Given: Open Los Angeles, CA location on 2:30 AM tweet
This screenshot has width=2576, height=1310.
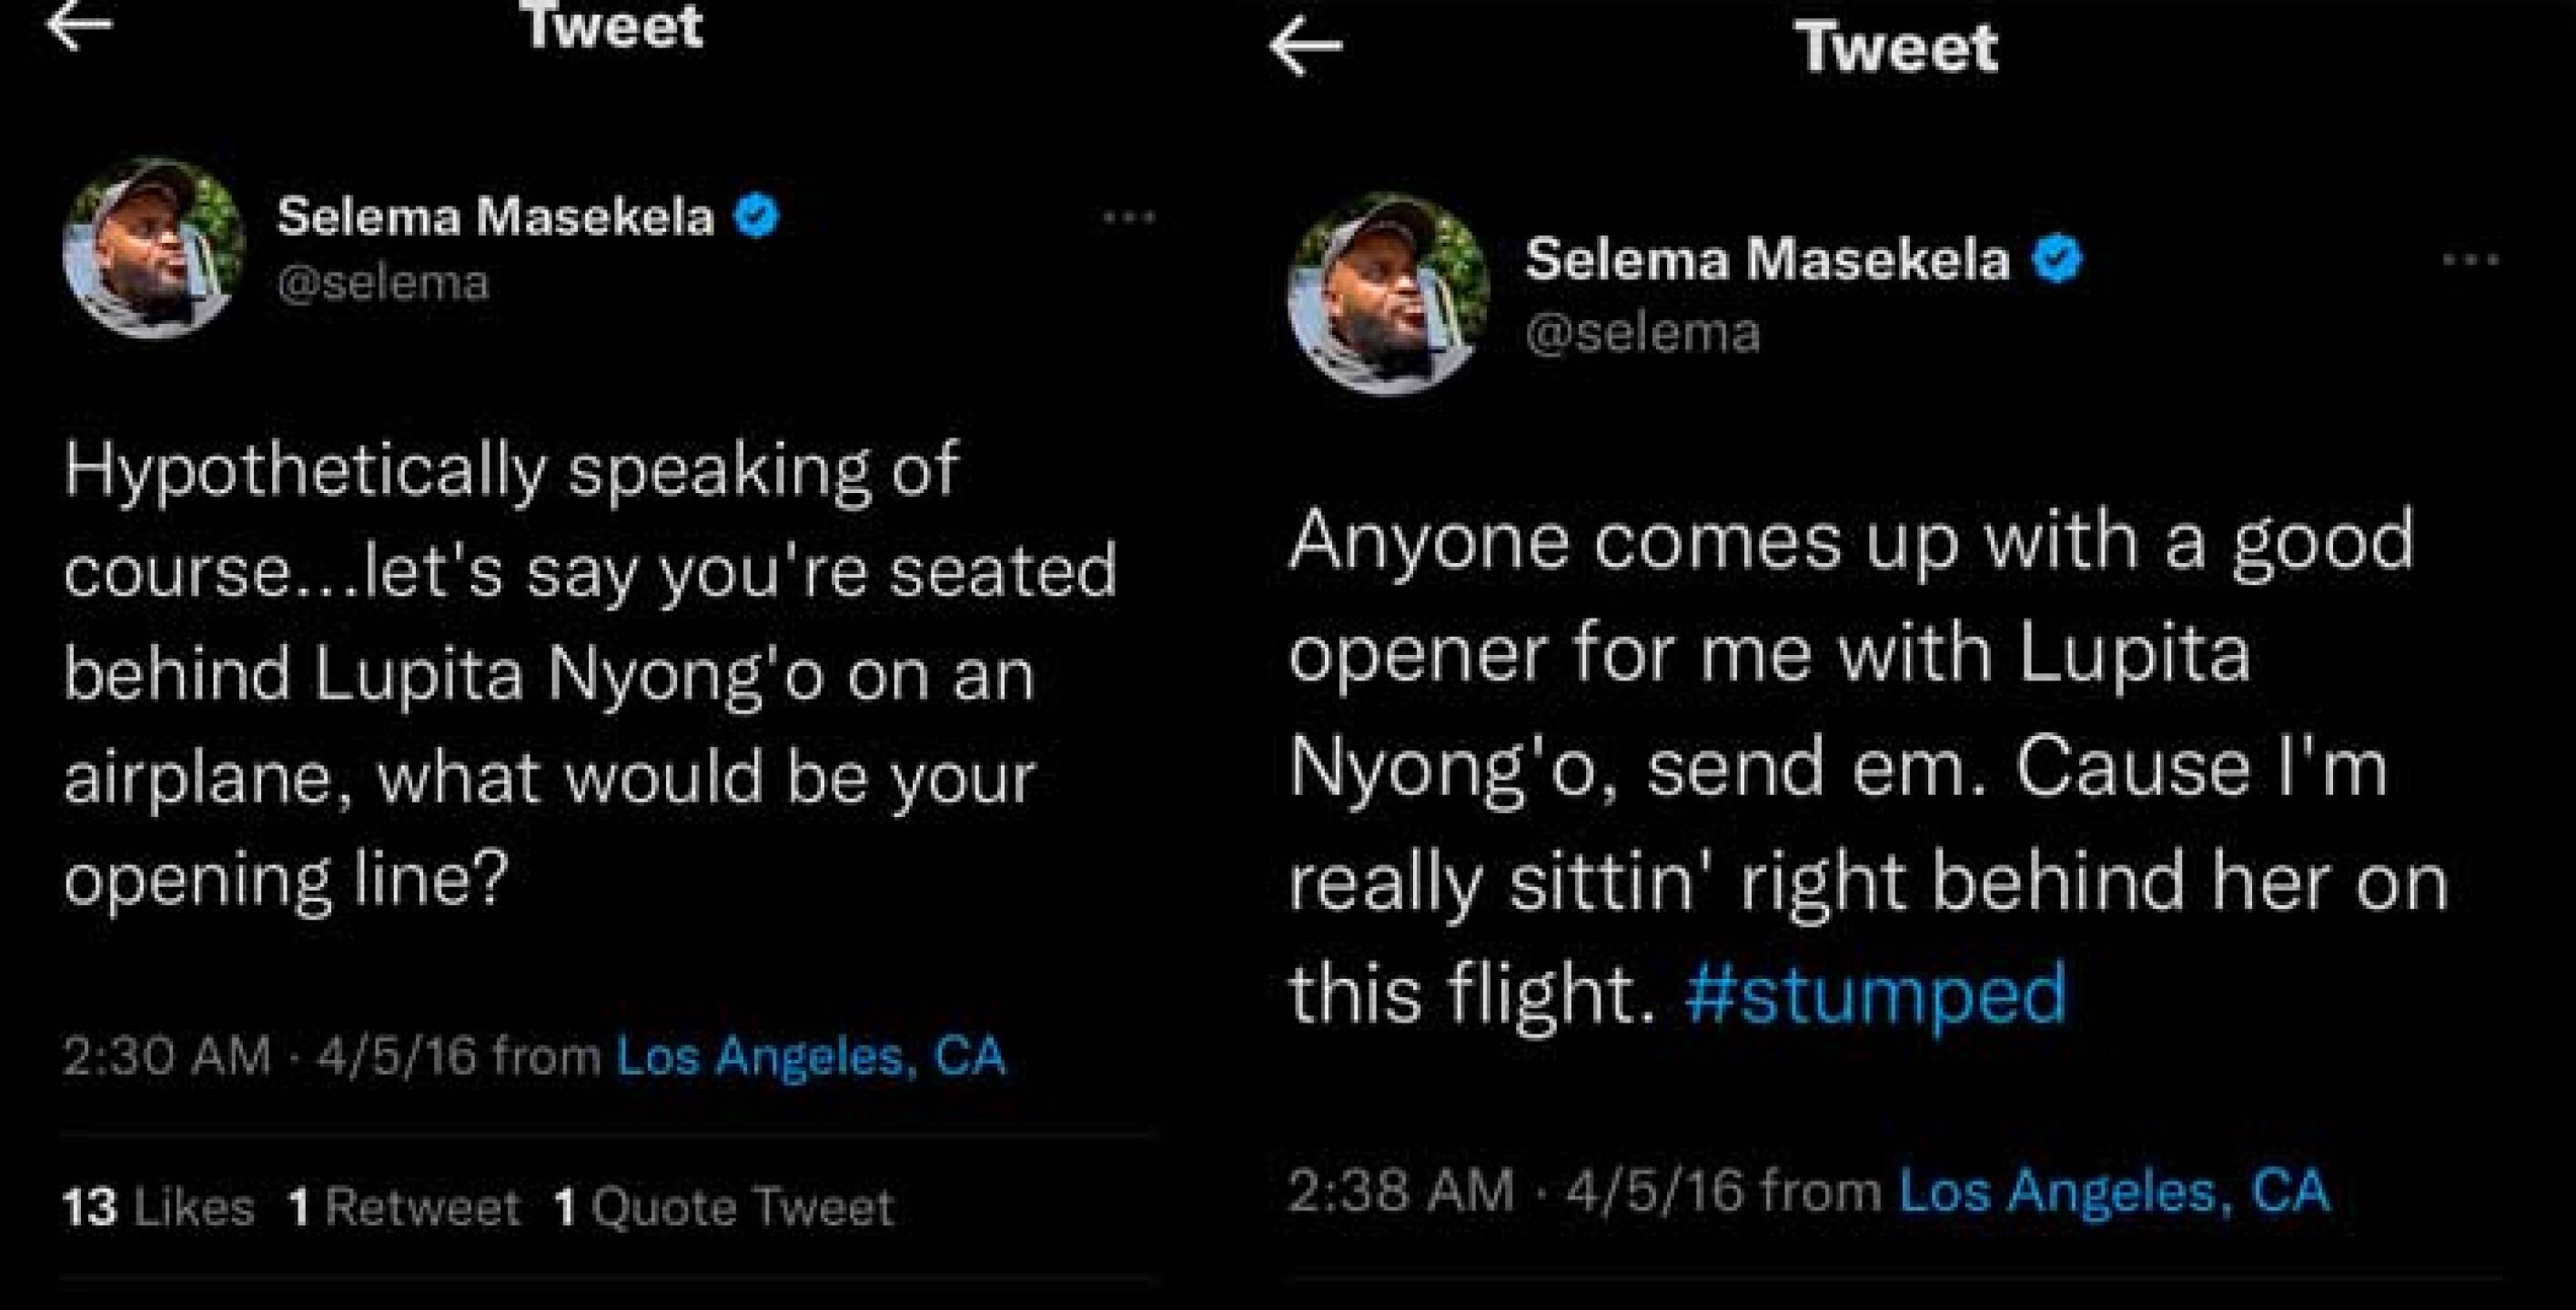Looking at the screenshot, I should pyautogui.click(x=810, y=1056).
